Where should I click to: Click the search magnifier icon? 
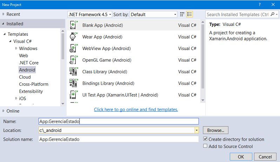click(272, 14)
